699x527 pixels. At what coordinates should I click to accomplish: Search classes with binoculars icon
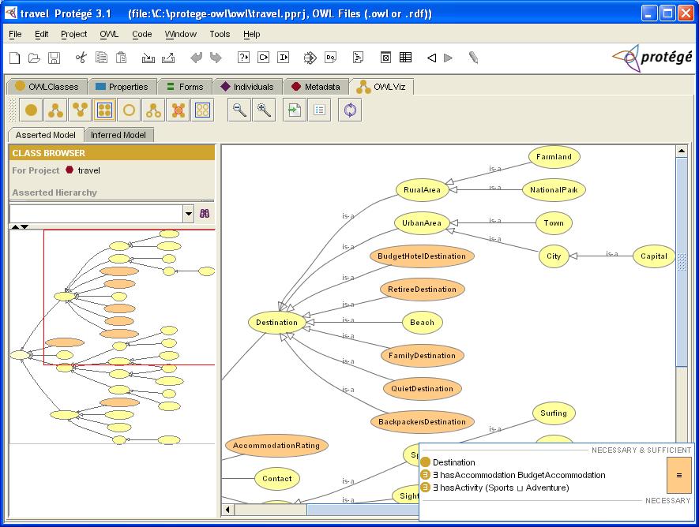(205, 214)
